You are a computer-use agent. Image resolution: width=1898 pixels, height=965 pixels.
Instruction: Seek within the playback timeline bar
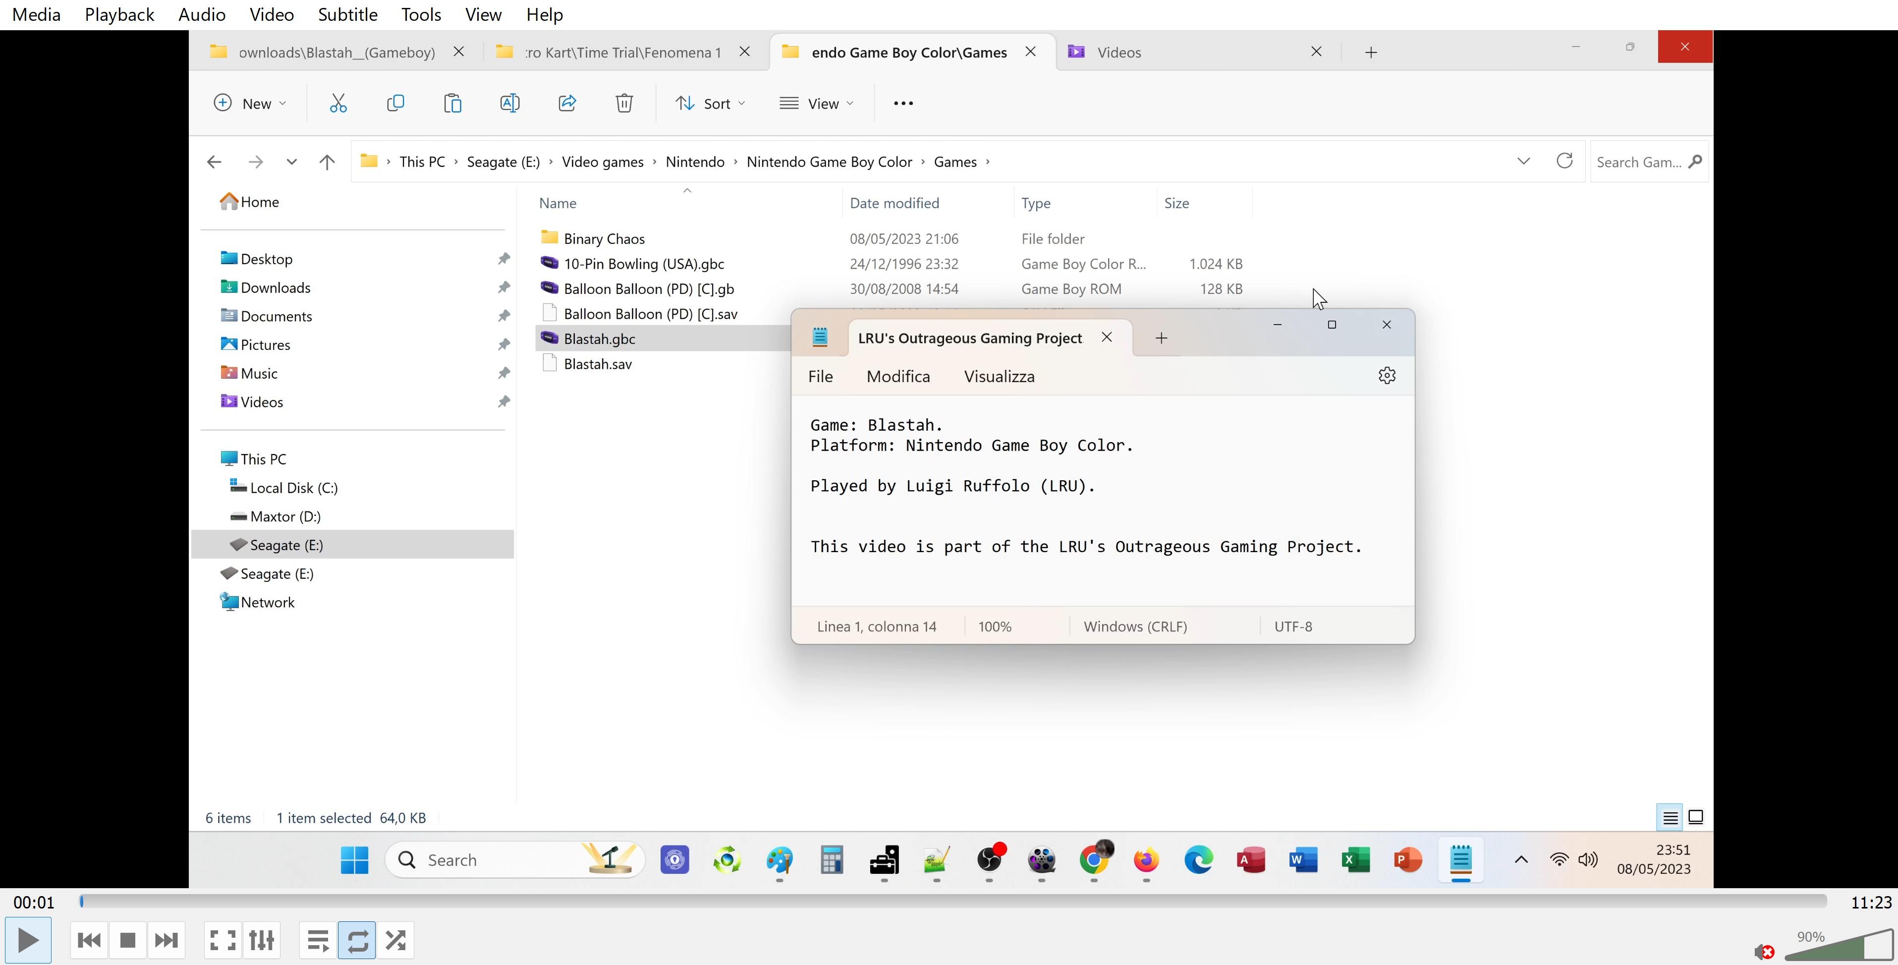[x=953, y=901]
